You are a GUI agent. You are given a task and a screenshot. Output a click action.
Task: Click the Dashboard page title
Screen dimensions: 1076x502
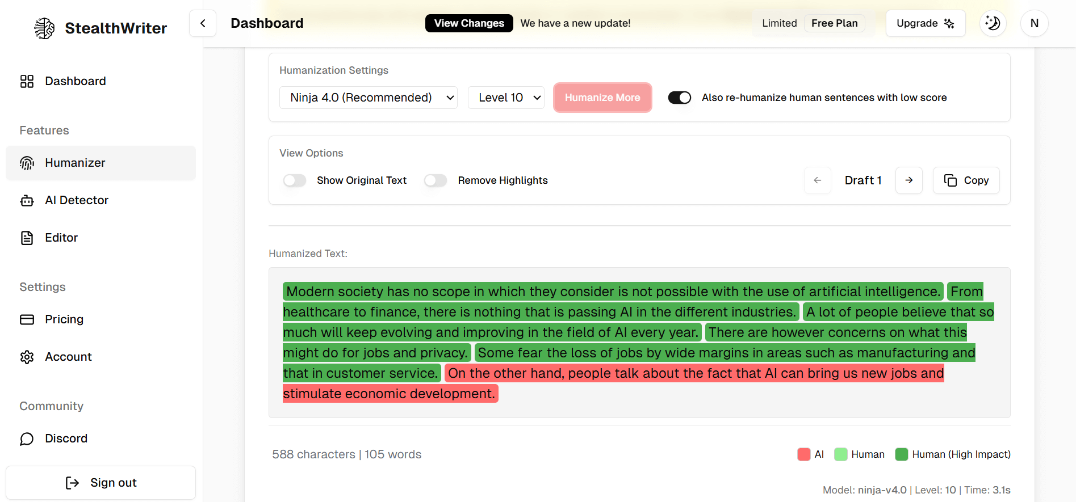(x=267, y=23)
